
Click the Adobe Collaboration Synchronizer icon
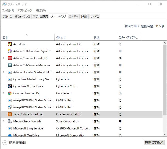click(x=10, y=51)
